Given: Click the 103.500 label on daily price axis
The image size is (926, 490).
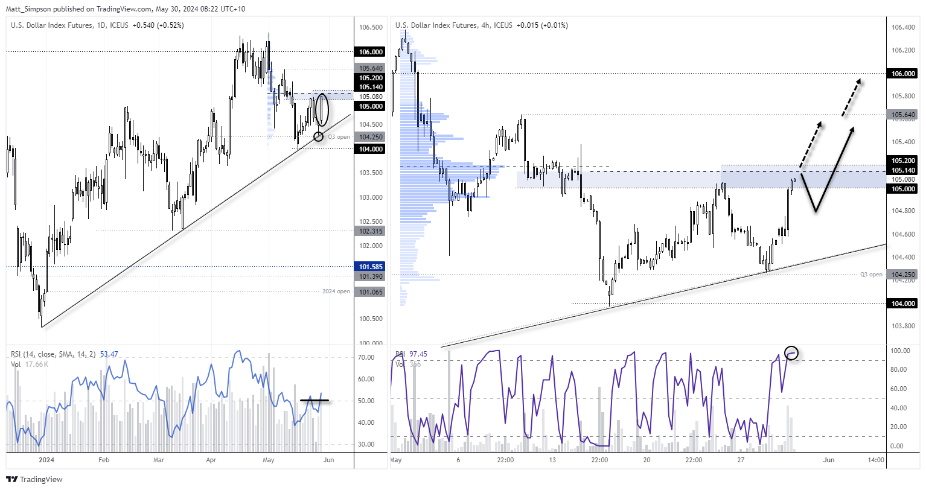Looking at the screenshot, I should pyautogui.click(x=371, y=173).
